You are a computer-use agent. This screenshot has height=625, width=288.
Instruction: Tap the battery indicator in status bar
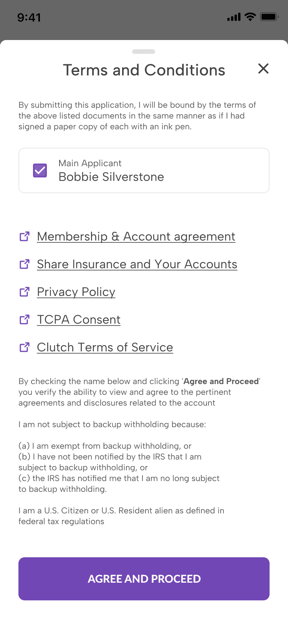pyautogui.click(x=268, y=17)
